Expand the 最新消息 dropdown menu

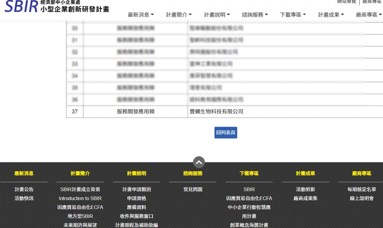[x=141, y=15]
